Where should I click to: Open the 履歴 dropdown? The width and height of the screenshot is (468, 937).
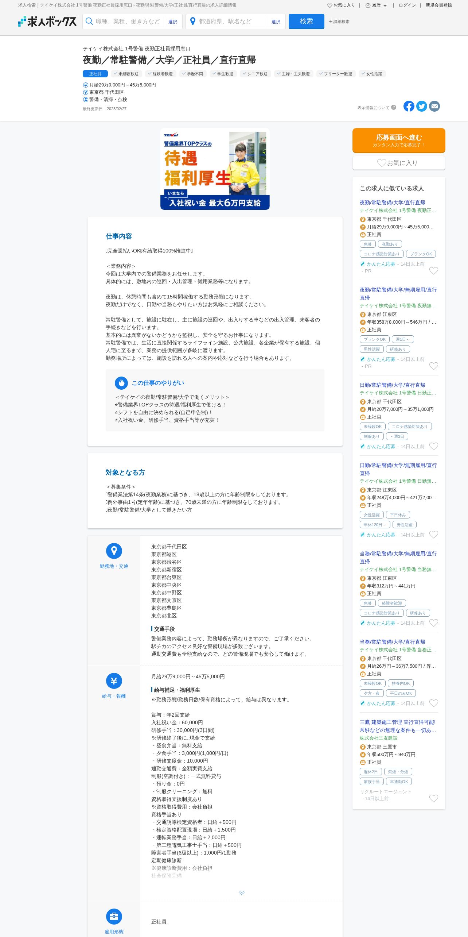tap(377, 5)
